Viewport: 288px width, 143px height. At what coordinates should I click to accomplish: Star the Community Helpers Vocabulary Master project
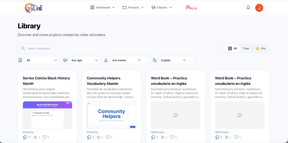click(x=98, y=137)
